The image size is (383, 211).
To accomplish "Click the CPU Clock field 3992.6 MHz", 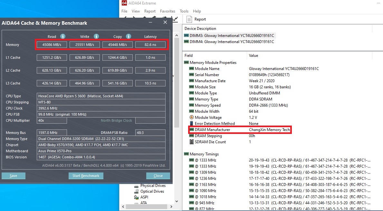I will pos(101,108).
